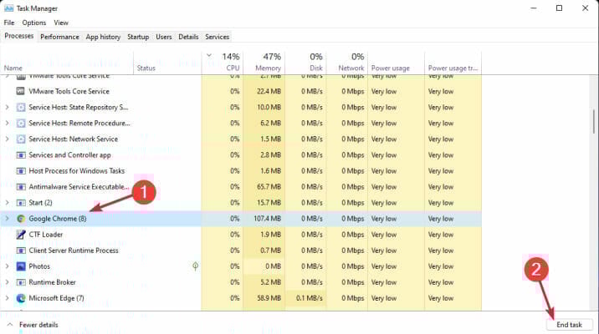Click the vertical scrollbar thumb in process list
Viewport: 599px width, 334px height.
click(x=594, y=122)
